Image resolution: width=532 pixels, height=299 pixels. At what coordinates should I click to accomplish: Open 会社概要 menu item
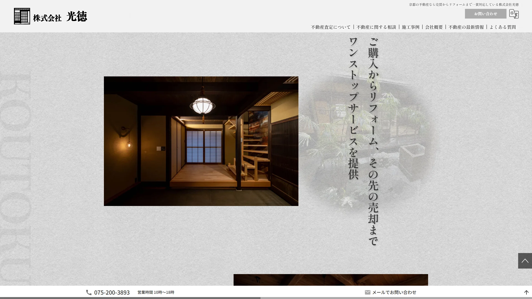pos(434,27)
